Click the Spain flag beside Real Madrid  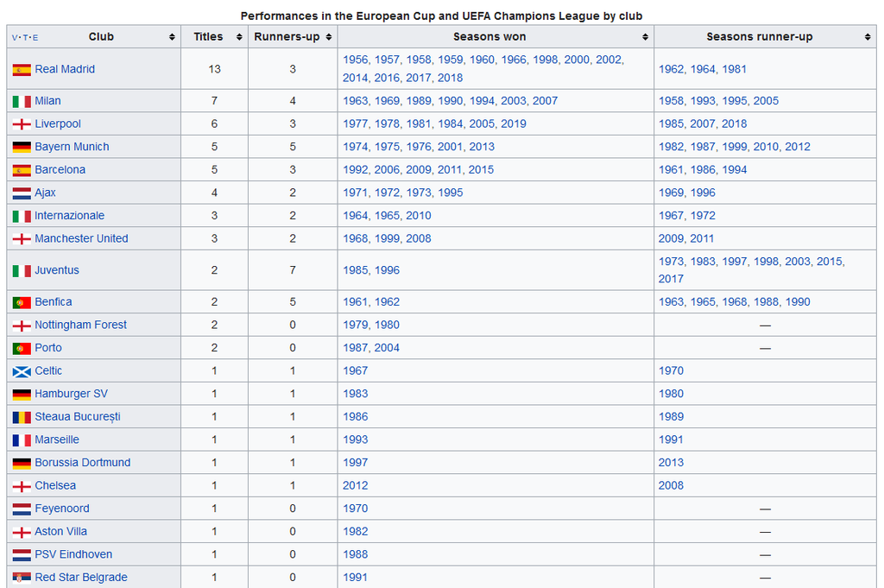[22, 70]
